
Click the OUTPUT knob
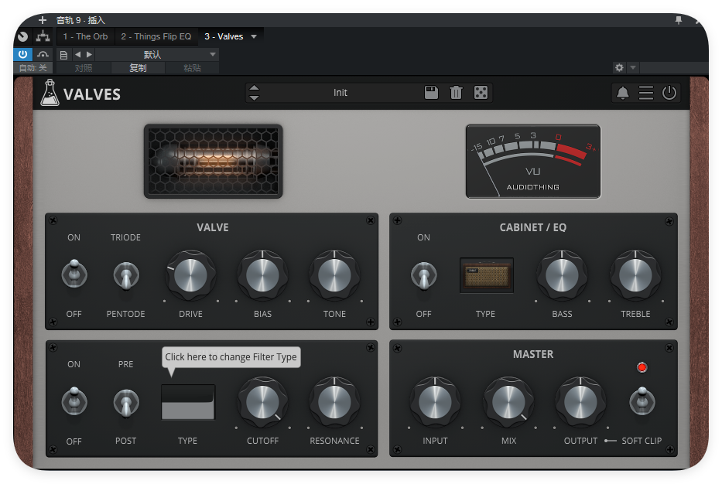tap(580, 403)
